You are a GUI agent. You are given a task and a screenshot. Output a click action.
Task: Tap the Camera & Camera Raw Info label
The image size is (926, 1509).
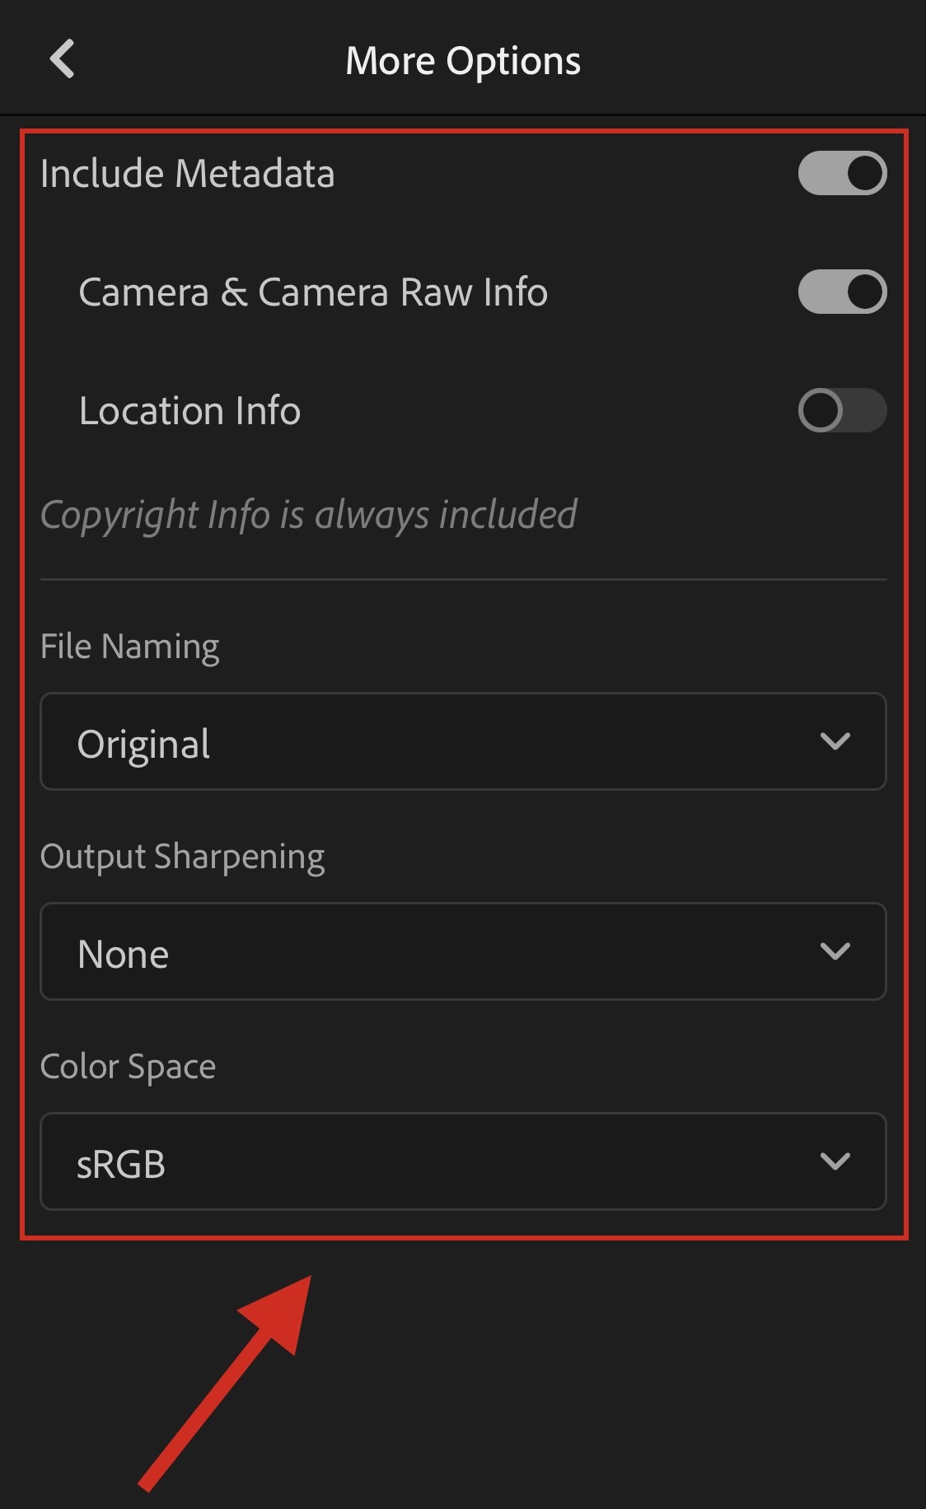313,292
